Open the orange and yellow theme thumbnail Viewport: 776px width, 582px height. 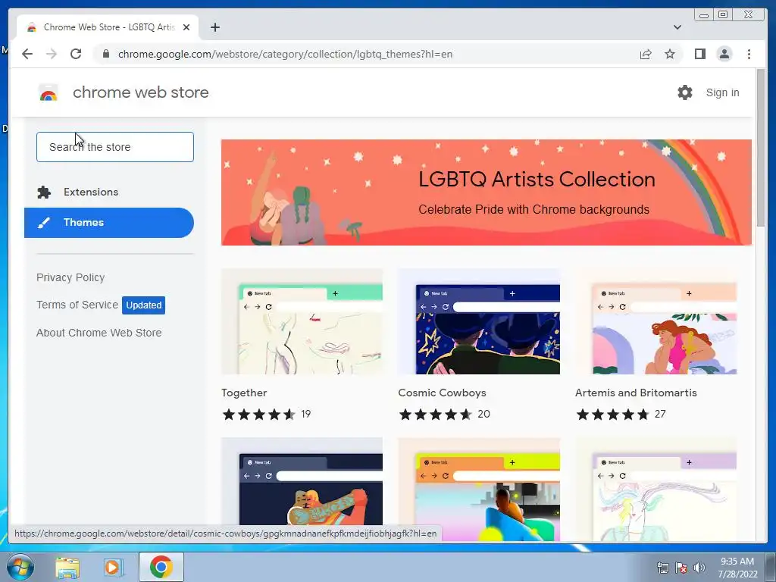tap(479, 489)
